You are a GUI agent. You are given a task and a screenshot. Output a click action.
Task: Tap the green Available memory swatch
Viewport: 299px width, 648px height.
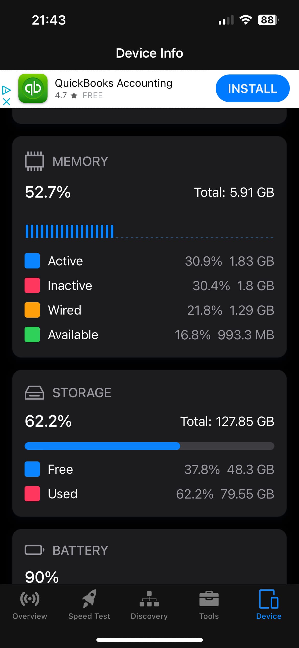pos(32,334)
